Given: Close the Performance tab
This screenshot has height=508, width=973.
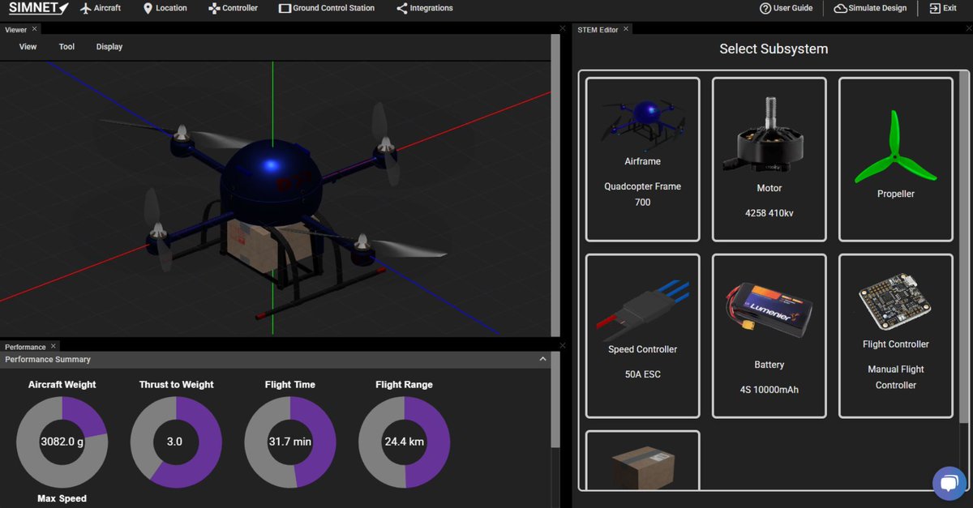Looking at the screenshot, I should 54,346.
